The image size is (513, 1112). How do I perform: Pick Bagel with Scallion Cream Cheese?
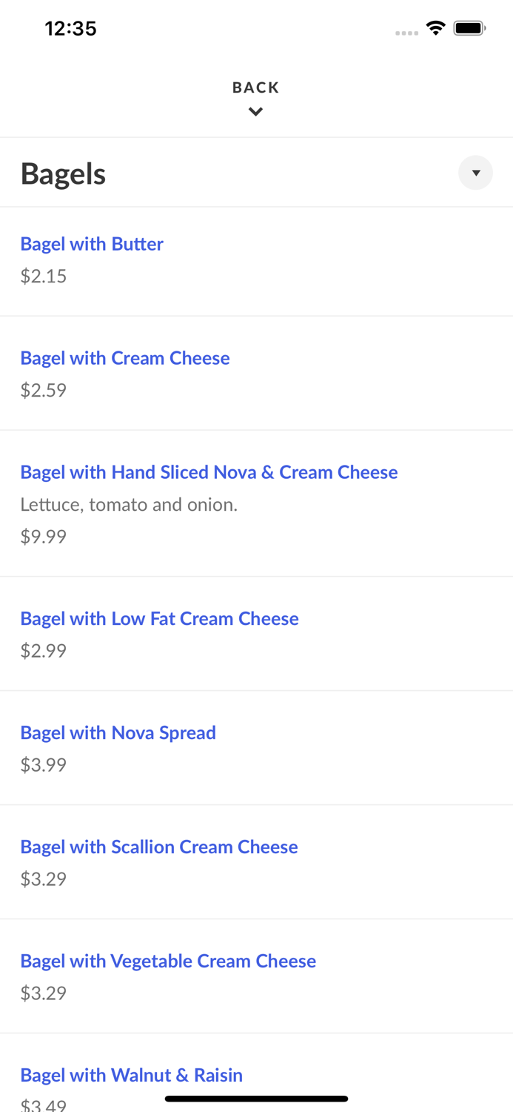point(158,847)
